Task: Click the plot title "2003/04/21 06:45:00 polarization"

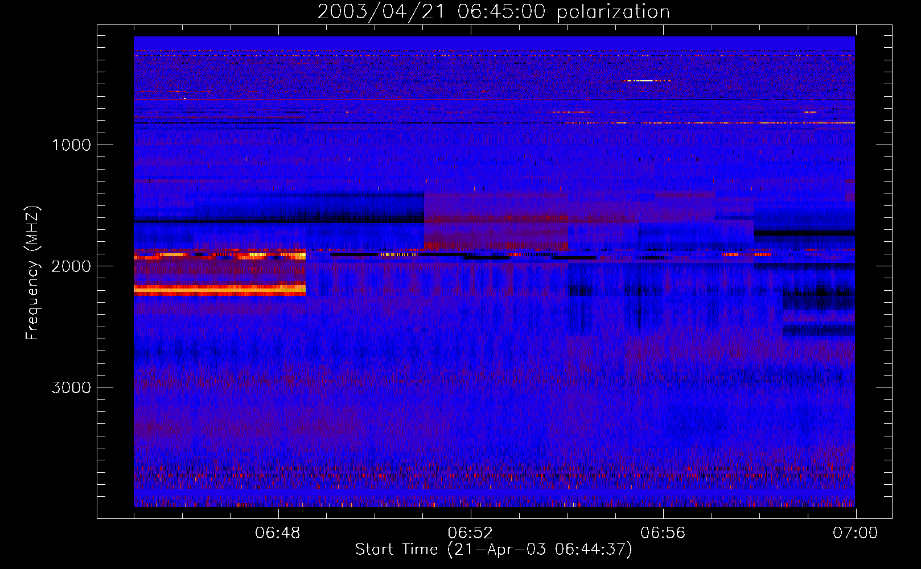Action: click(x=494, y=11)
